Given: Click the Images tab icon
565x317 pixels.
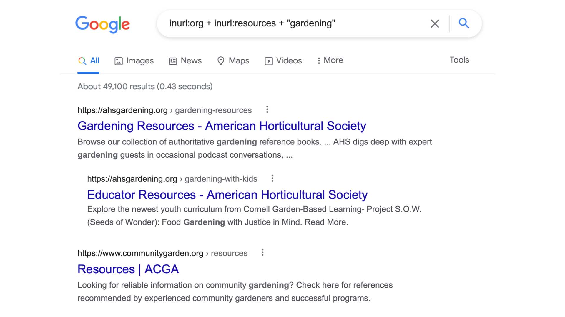Looking at the screenshot, I should [118, 61].
